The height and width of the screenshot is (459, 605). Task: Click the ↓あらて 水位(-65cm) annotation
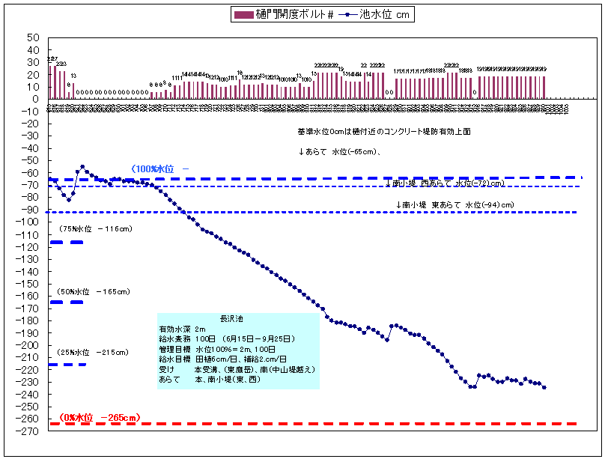point(341,151)
